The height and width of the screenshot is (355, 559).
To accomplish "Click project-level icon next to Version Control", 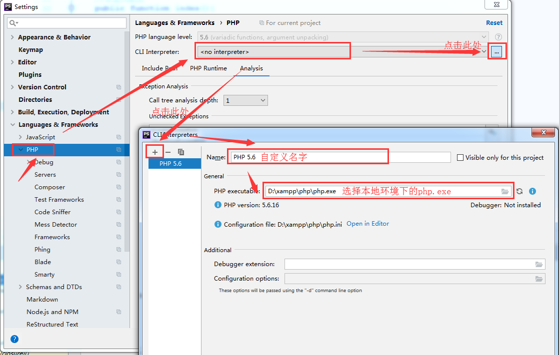I will click(x=118, y=87).
